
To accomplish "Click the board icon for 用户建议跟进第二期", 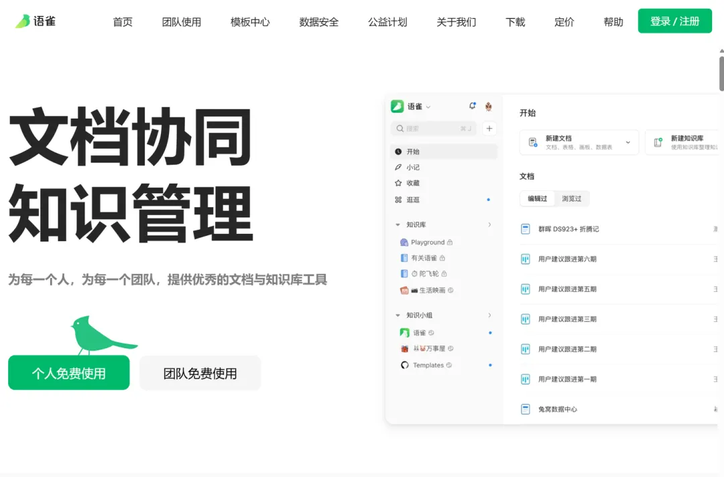I will tap(526, 349).
